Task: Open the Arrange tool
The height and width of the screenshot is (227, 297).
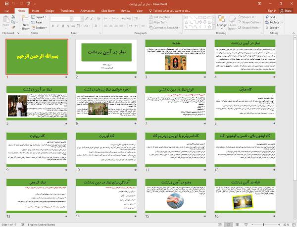Action: coord(221,22)
